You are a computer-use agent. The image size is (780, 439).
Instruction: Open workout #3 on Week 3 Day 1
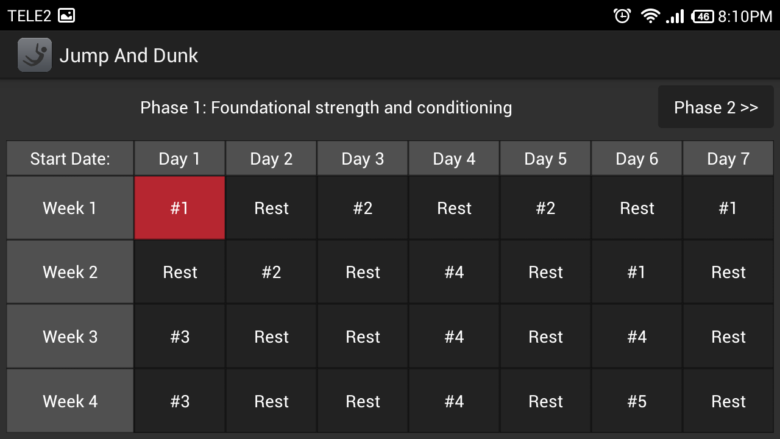coord(180,337)
